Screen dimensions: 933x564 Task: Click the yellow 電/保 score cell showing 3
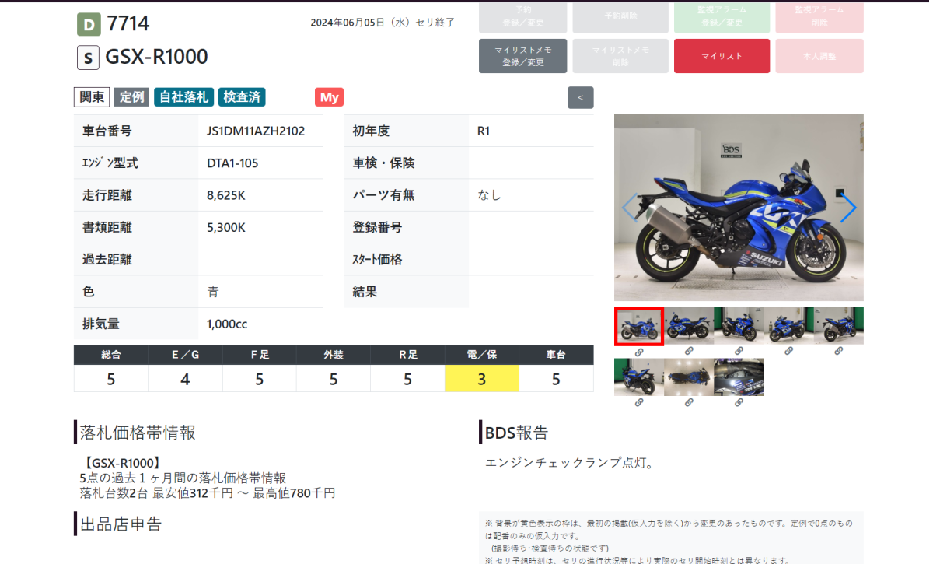pyautogui.click(x=481, y=379)
